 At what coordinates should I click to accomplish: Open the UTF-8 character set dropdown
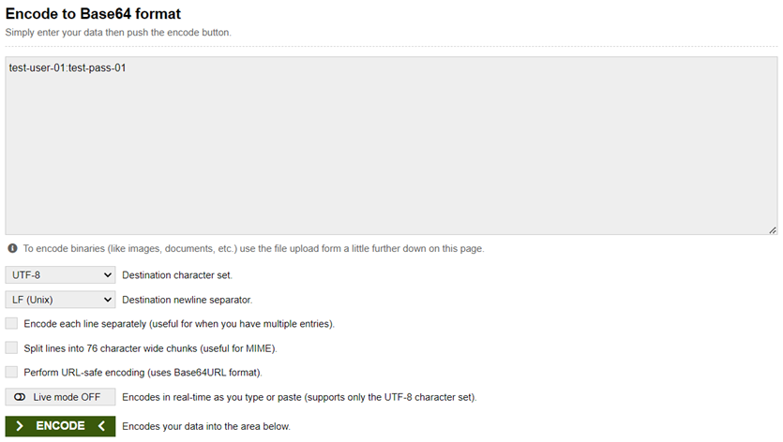pyautogui.click(x=60, y=275)
